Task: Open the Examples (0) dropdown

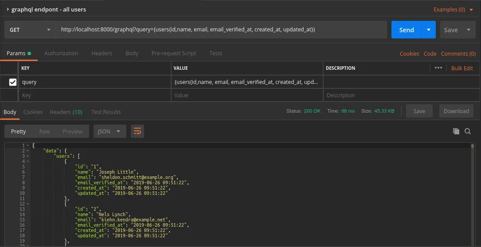Action: coord(452,9)
